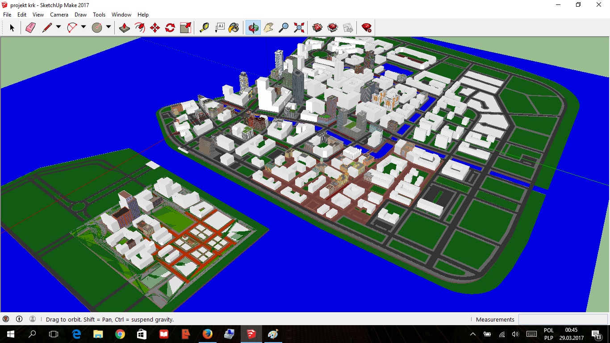Switch to SketchUp taskbar button

point(251,334)
